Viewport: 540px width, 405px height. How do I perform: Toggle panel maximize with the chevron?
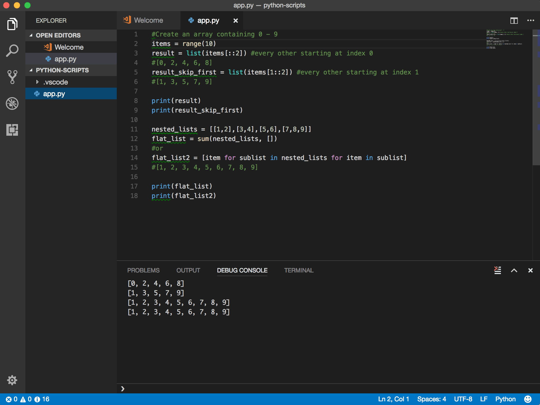coord(514,270)
